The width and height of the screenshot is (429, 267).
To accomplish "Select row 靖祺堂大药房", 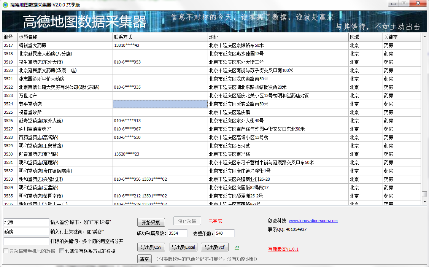I will (212, 45).
